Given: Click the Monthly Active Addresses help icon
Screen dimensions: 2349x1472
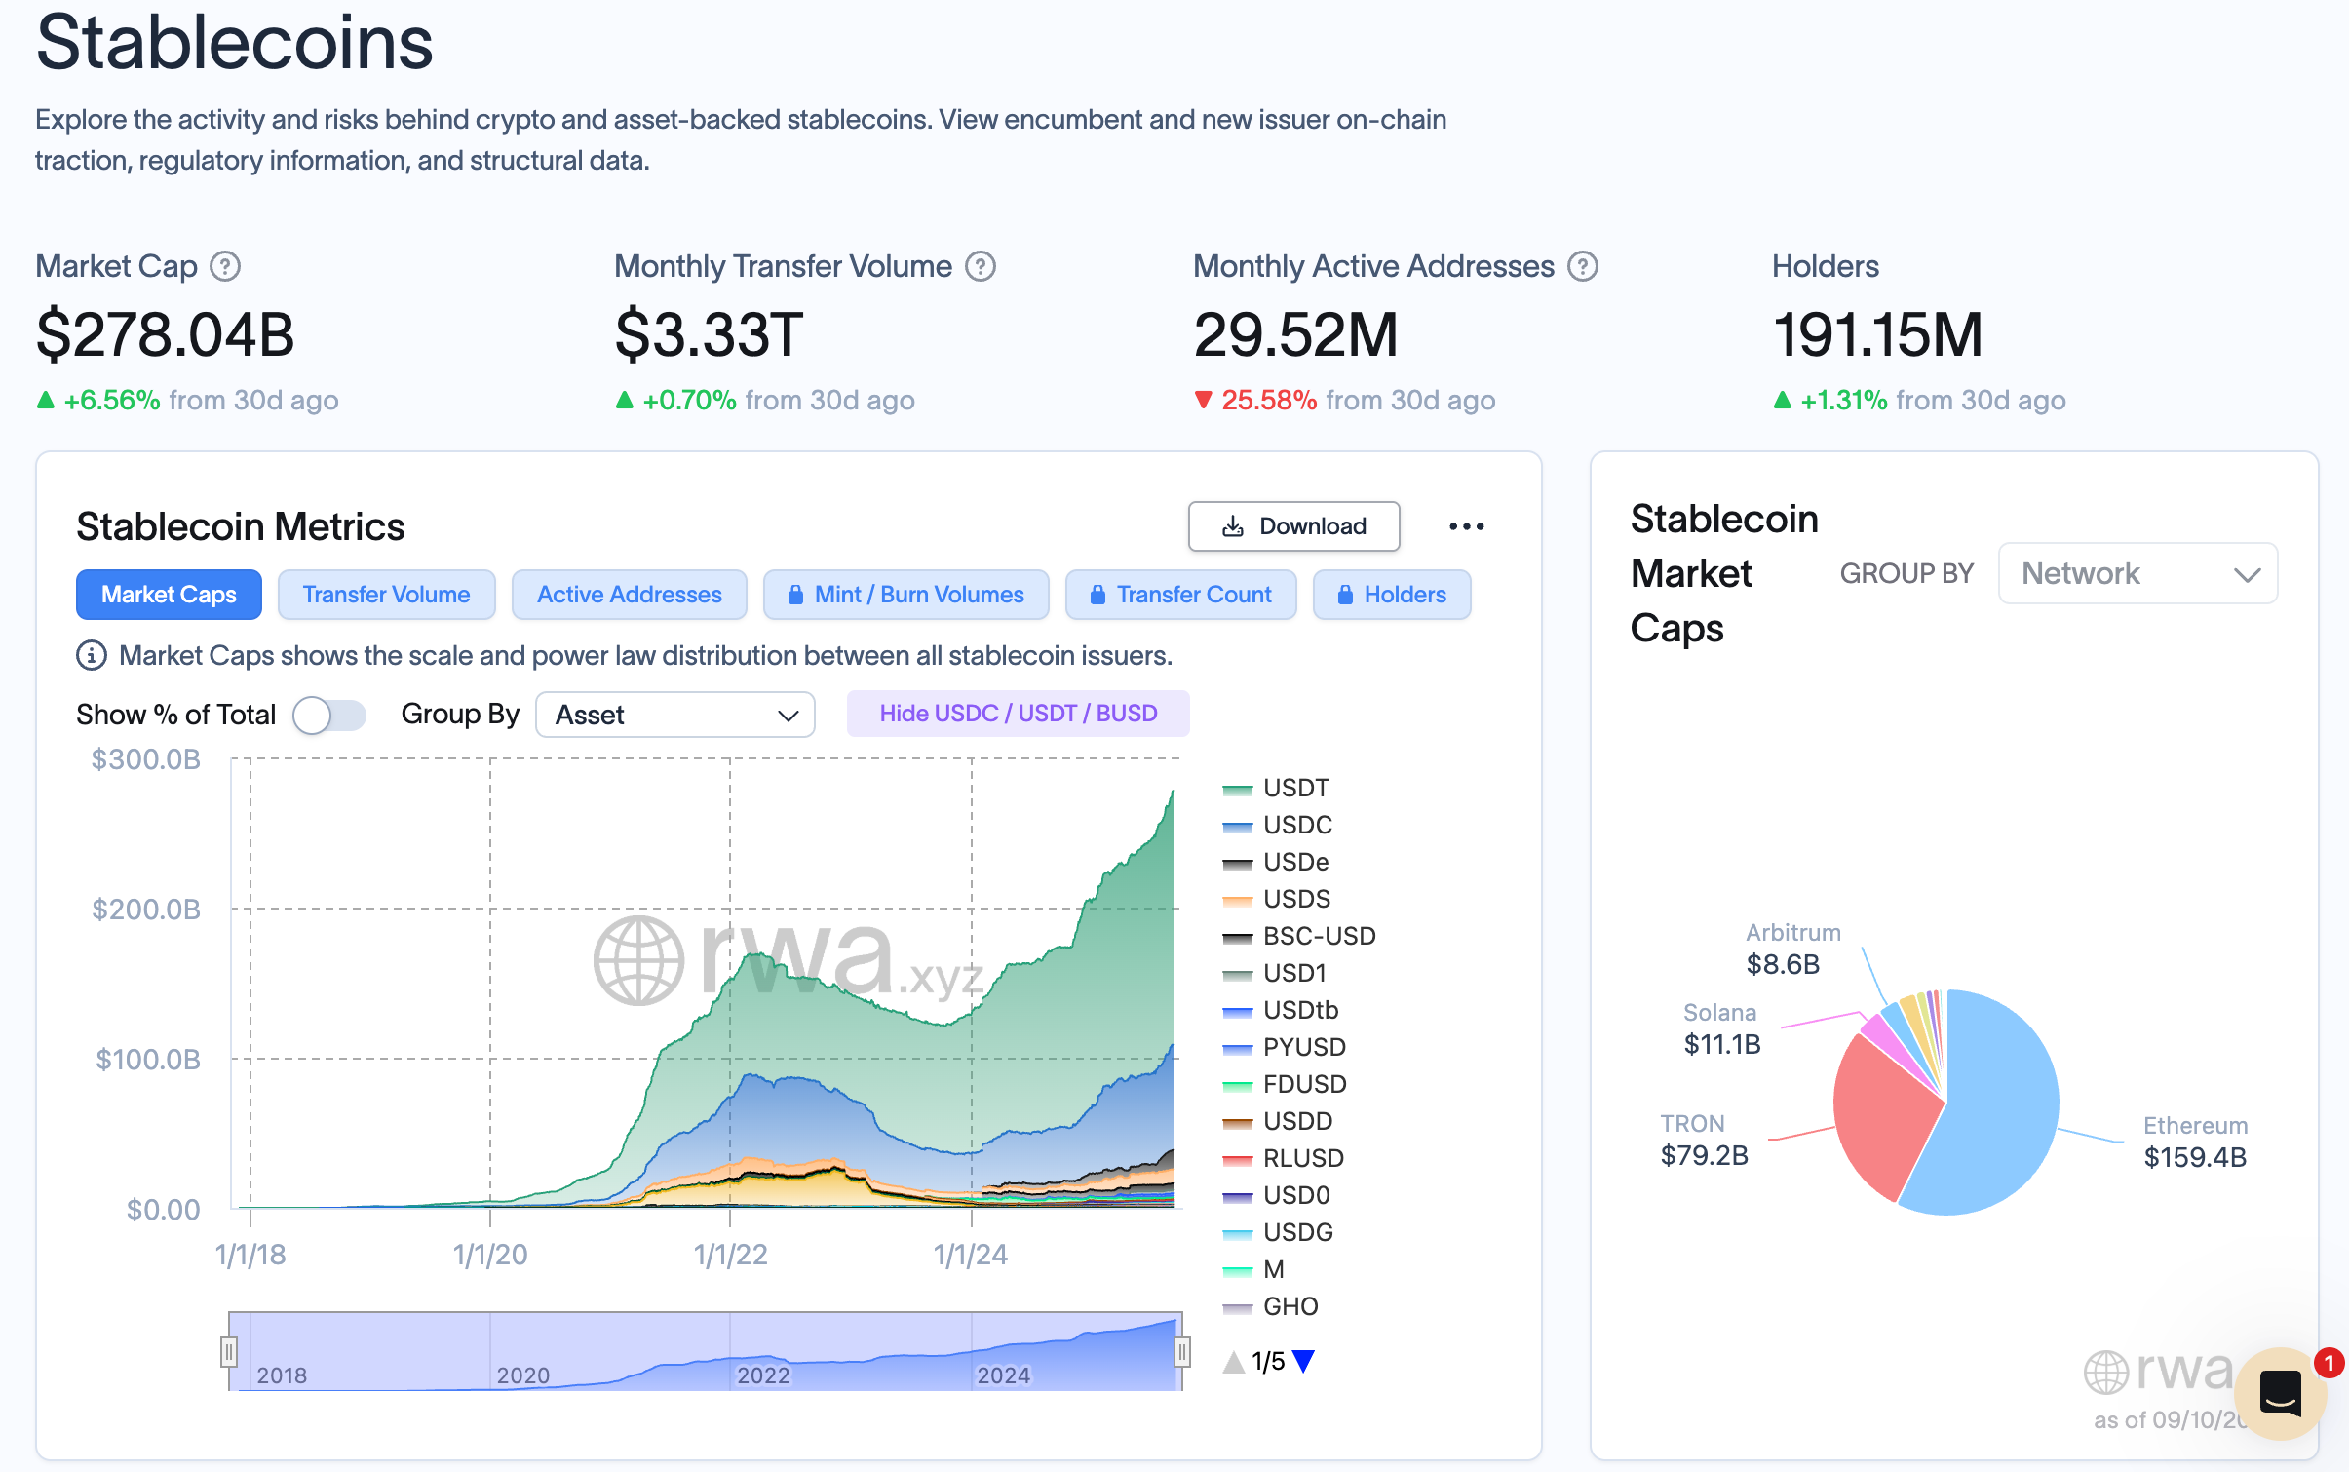Looking at the screenshot, I should pyautogui.click(x=1582, y=266).
